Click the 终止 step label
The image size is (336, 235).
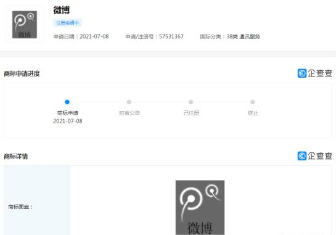point(253,113)
